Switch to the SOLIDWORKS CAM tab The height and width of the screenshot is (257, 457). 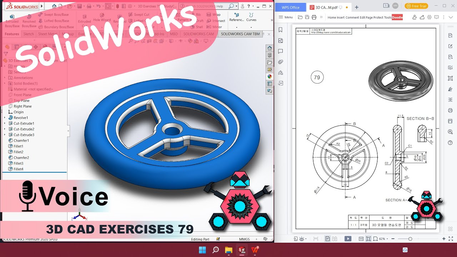click(199, 34)
